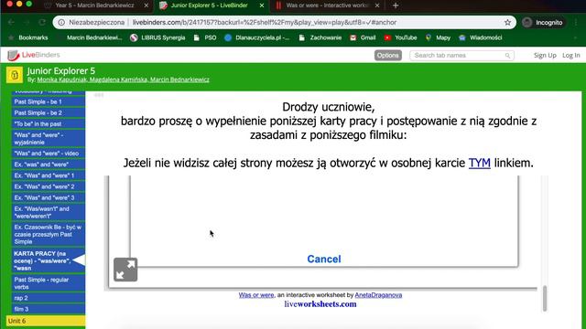The height and width of the screenshot is (329, 586).
Task: Open Ex. "was" and "were" tab
Action: 49,164
